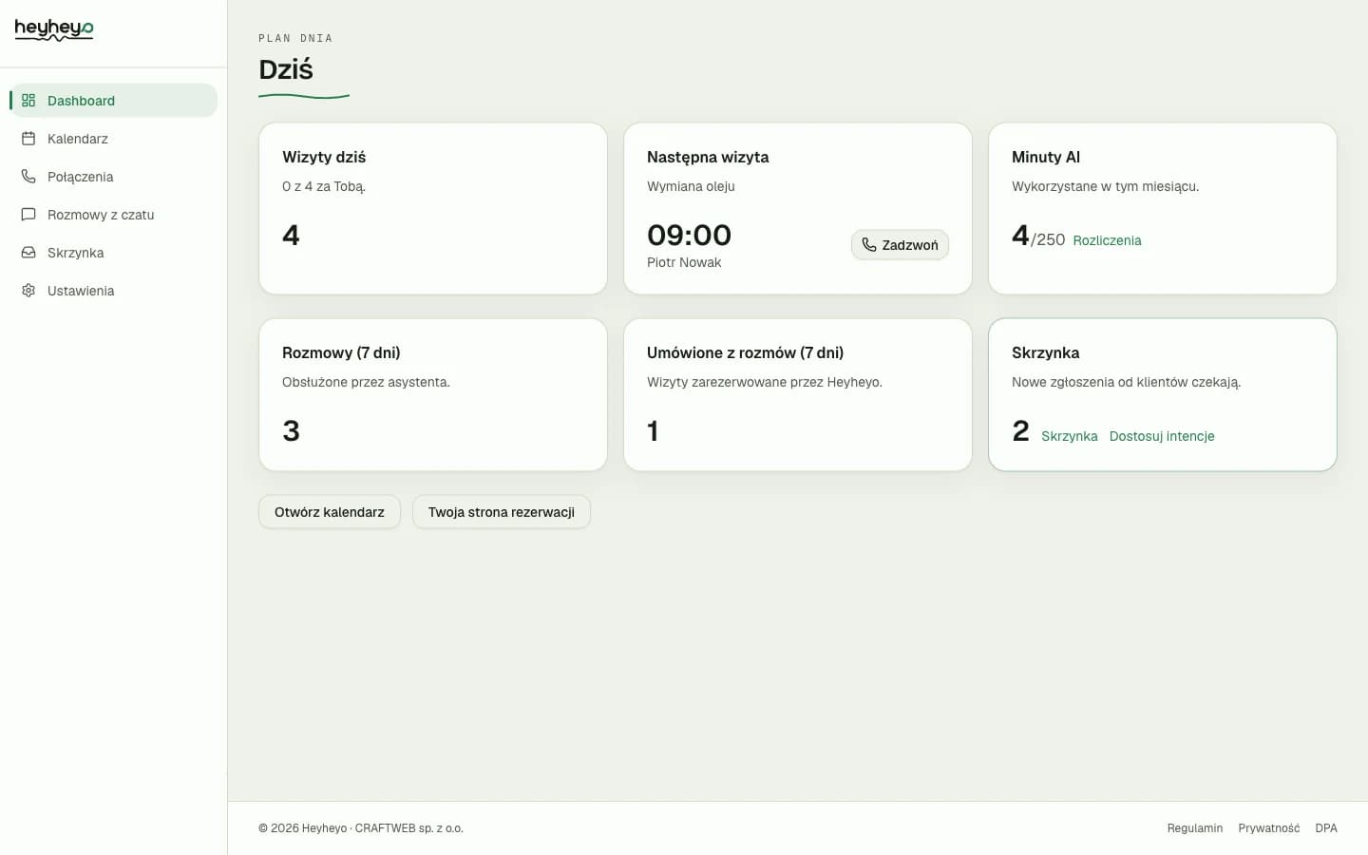Open Skrzynka from the sidebar menu
The height and width of the screenshot is (855, 1368).
114,252
